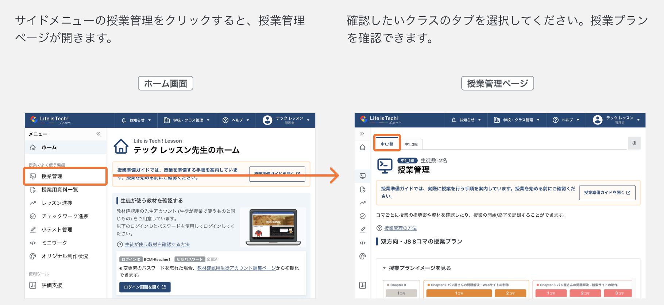The width and height of the screenshot is (664, 305).
Task: Open レッスン進捗 from the side menu
Action: tap(66, 203)
